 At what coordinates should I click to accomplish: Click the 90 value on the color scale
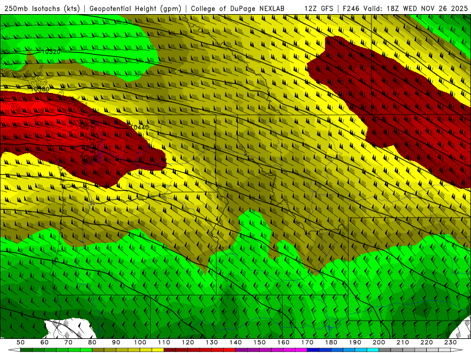116,342
